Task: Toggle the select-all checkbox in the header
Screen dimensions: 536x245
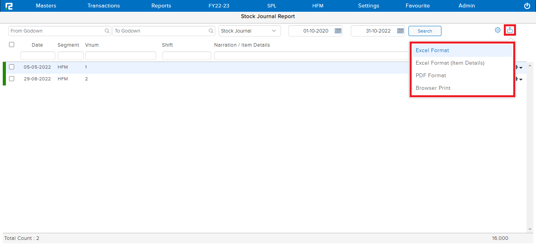Action: point(12,45)
